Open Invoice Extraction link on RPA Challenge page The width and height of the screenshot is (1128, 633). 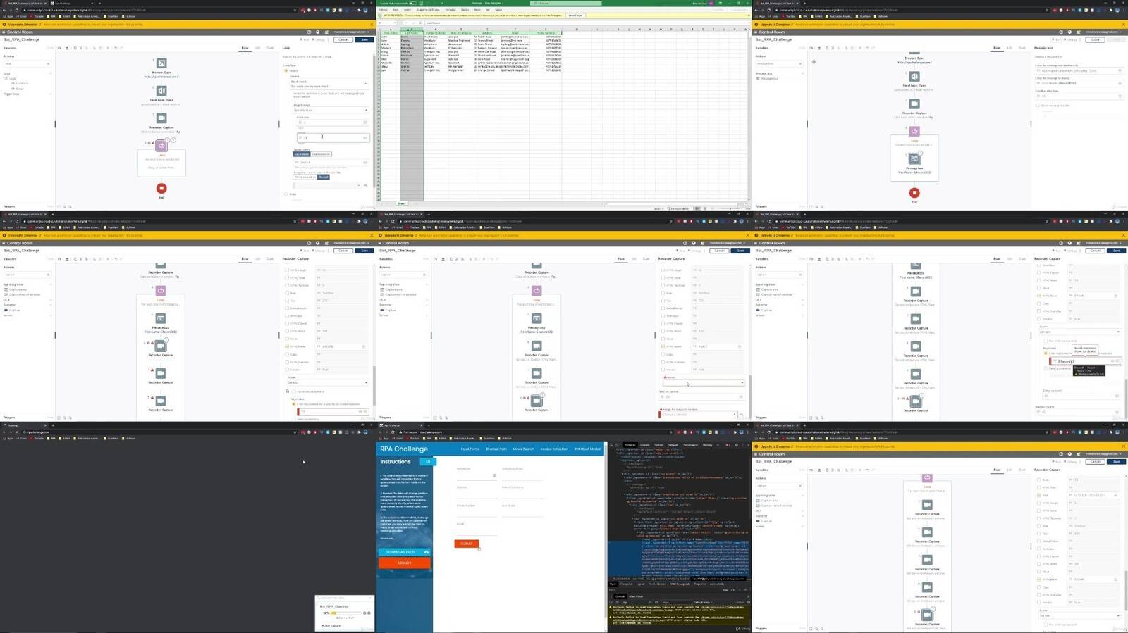point(554,449)
